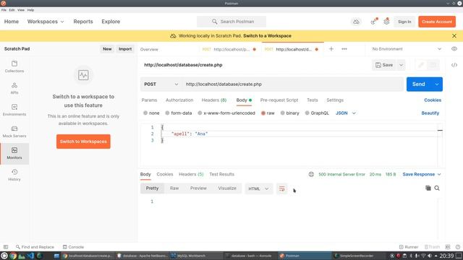This screenshot has height=260, width=463.
Task: Open Mock Servers sidebar section
Action: click(14, 131)
